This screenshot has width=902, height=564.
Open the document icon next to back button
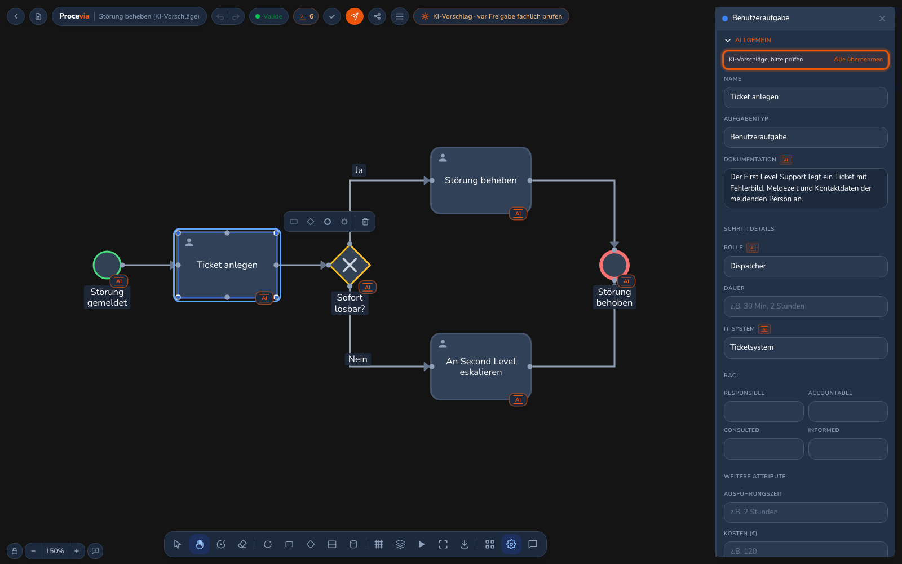(x=38, y=16)
